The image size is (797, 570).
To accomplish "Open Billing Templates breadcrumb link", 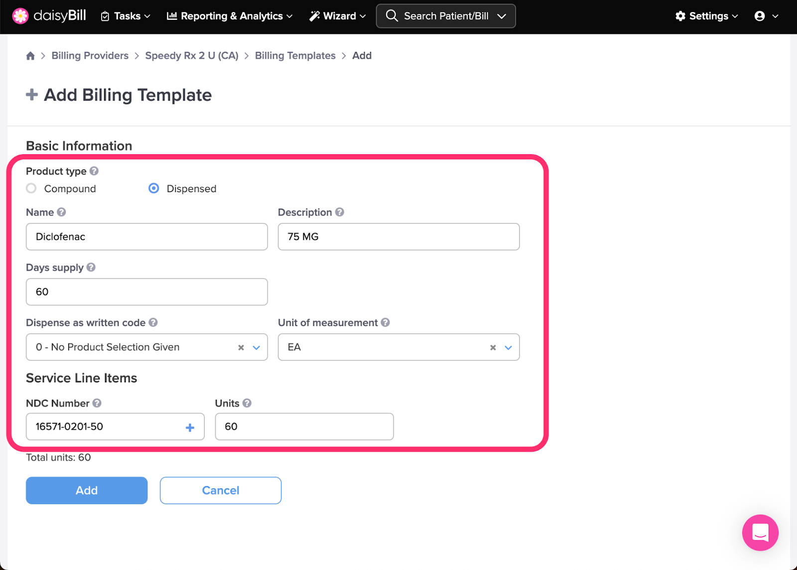I will (295, 56).
